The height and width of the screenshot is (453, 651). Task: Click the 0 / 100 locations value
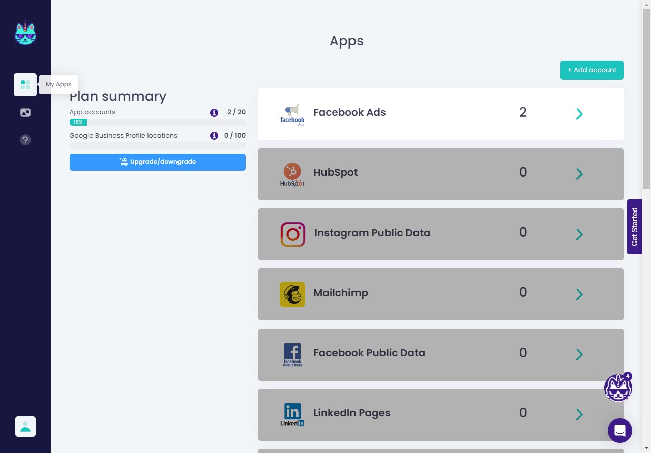click(x=235, y=136)
